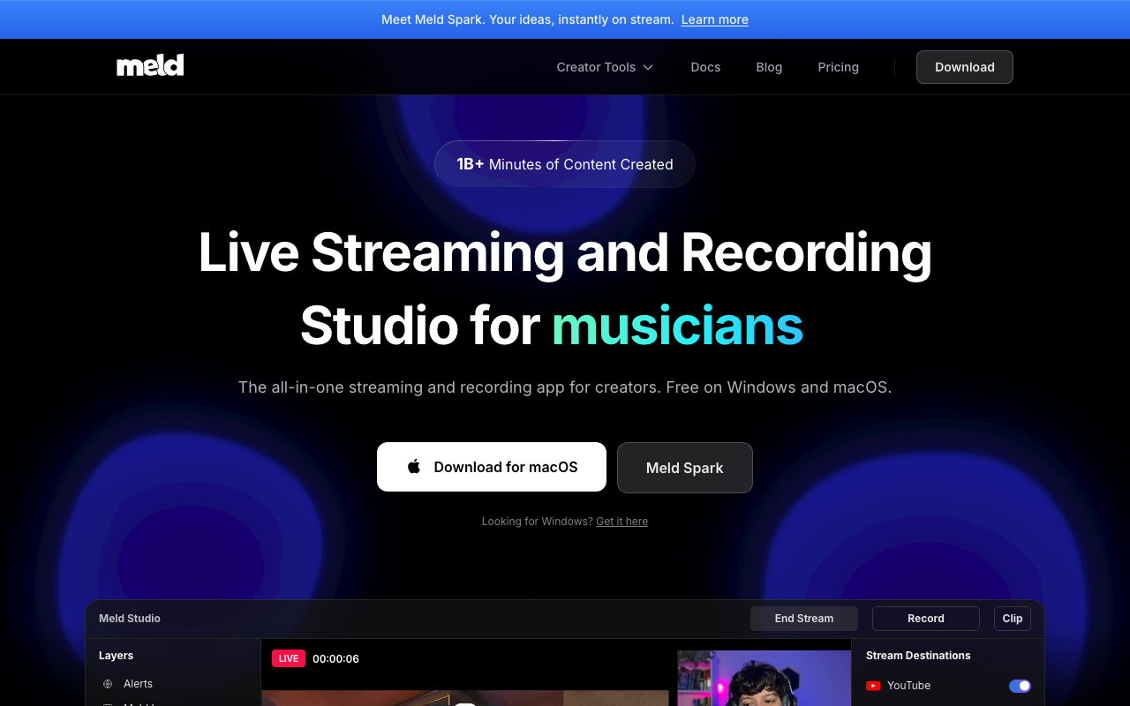
Task: Click the Record button
Action: [926, 619]
